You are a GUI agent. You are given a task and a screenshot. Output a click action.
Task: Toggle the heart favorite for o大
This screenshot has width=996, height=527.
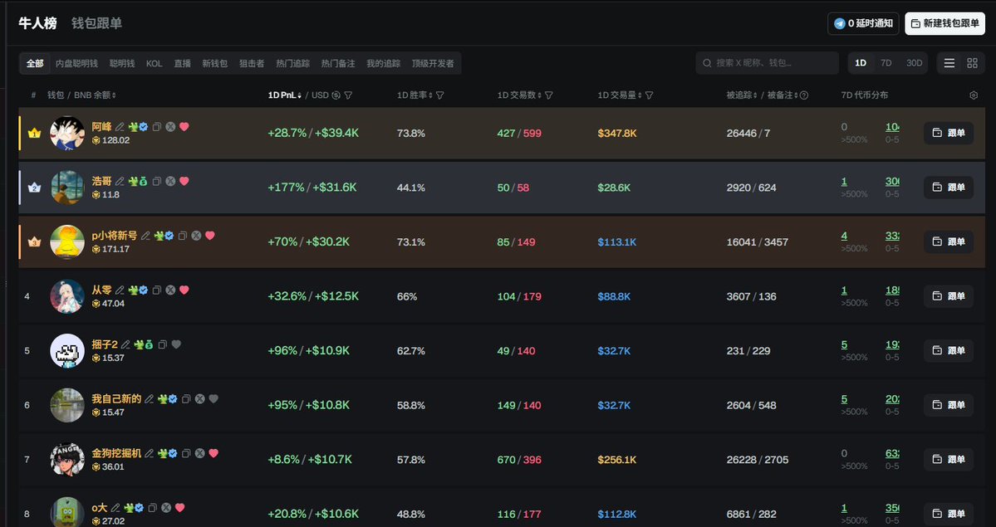coord(179,508)
